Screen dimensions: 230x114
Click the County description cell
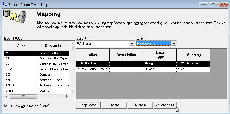click(54, 91)
